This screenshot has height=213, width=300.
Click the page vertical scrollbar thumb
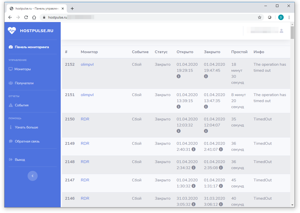pyautogui.click(x=292, y=33)
